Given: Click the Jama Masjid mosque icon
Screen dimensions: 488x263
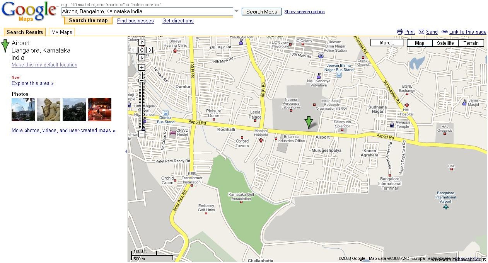Looking at the screenshot, I should (464, 103).
